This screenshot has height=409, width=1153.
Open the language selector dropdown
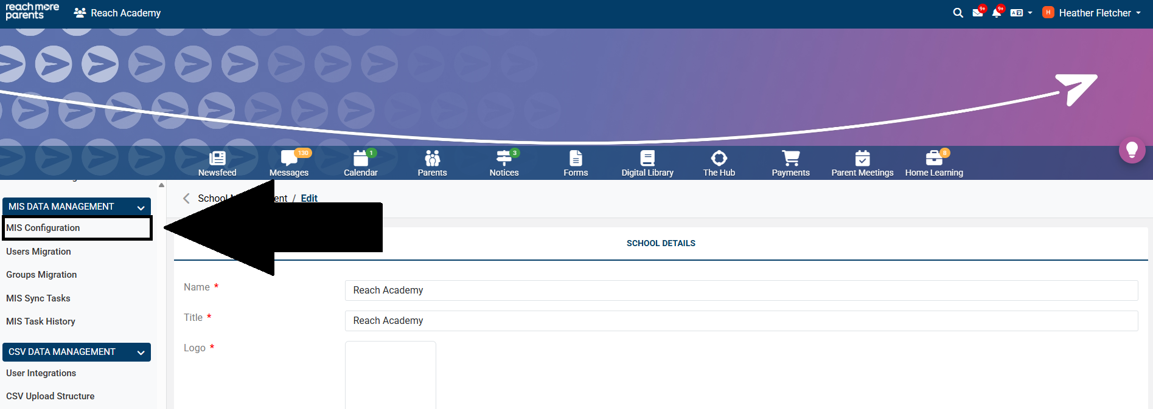[x=1021, y=13]
